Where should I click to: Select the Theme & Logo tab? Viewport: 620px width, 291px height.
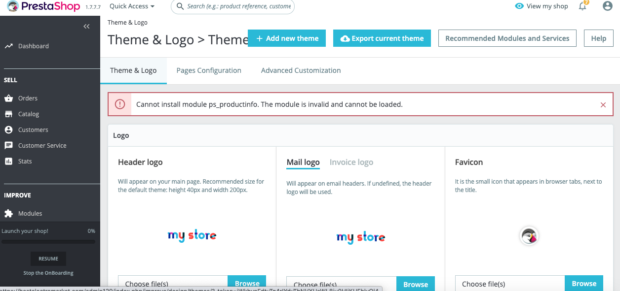pos(133,70)
